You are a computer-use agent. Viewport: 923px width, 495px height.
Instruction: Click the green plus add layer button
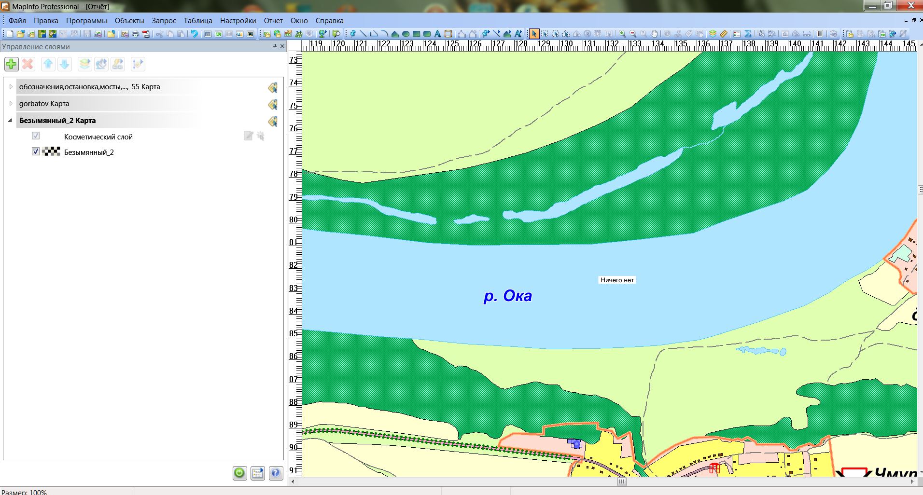11,64
